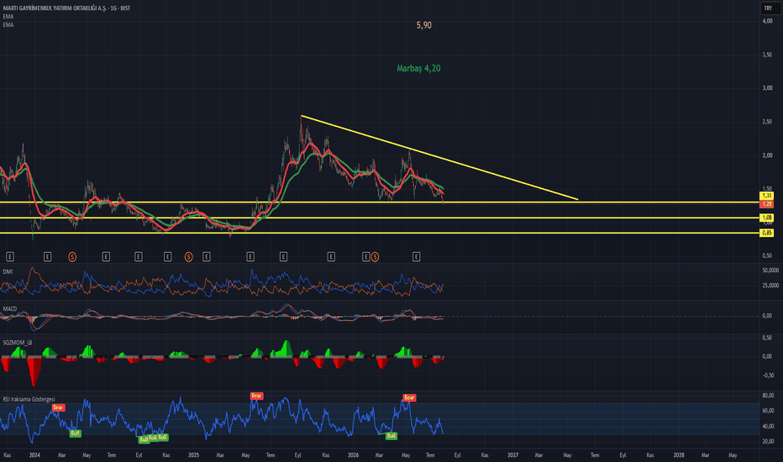Click the 50,0000 DMI scale value
The height and width of the screenshot is (462, 783).
[770, 270]
